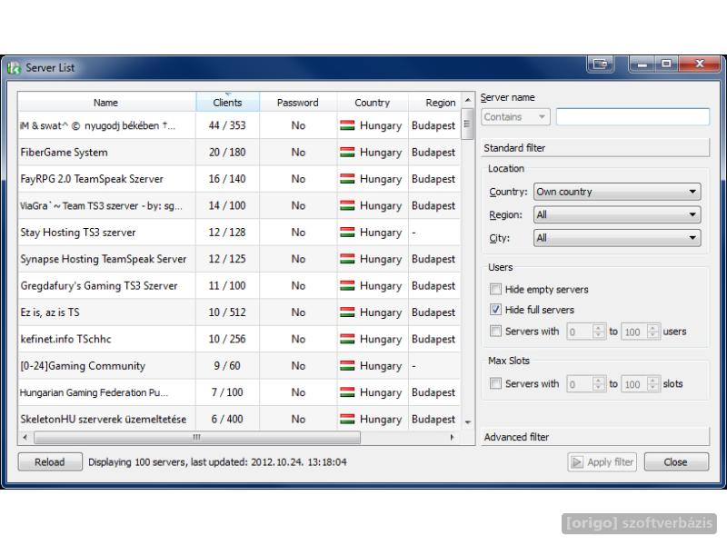Click the 44 / 353 clients cell
Image resolution: width=727 pixels, height=545 pixels.
point(227,125)
